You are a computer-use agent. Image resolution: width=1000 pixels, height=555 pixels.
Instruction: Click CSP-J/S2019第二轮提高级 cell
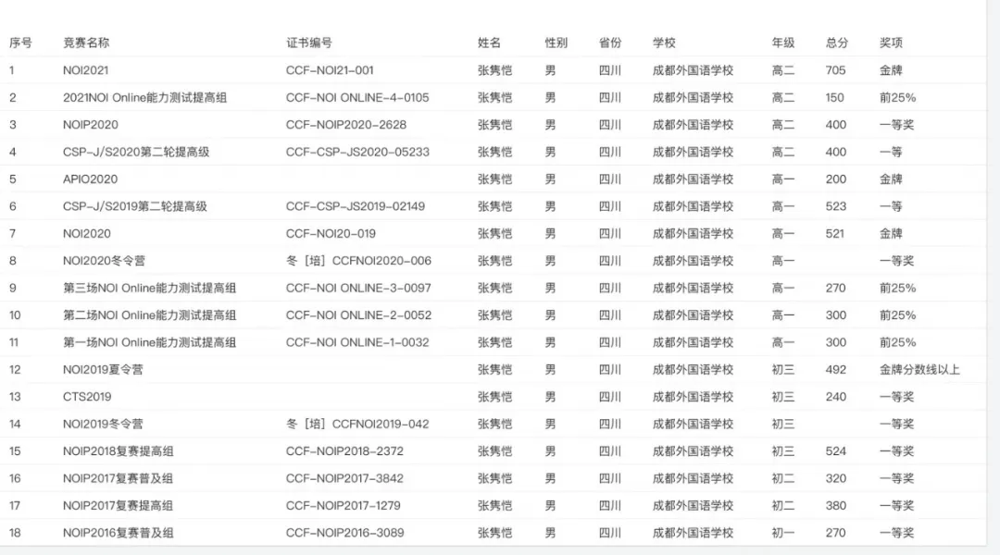[134, 206]
